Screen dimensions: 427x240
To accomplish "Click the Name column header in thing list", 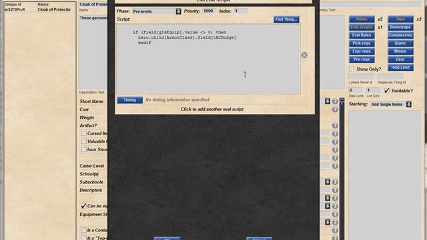I will [x=43, y=5].
